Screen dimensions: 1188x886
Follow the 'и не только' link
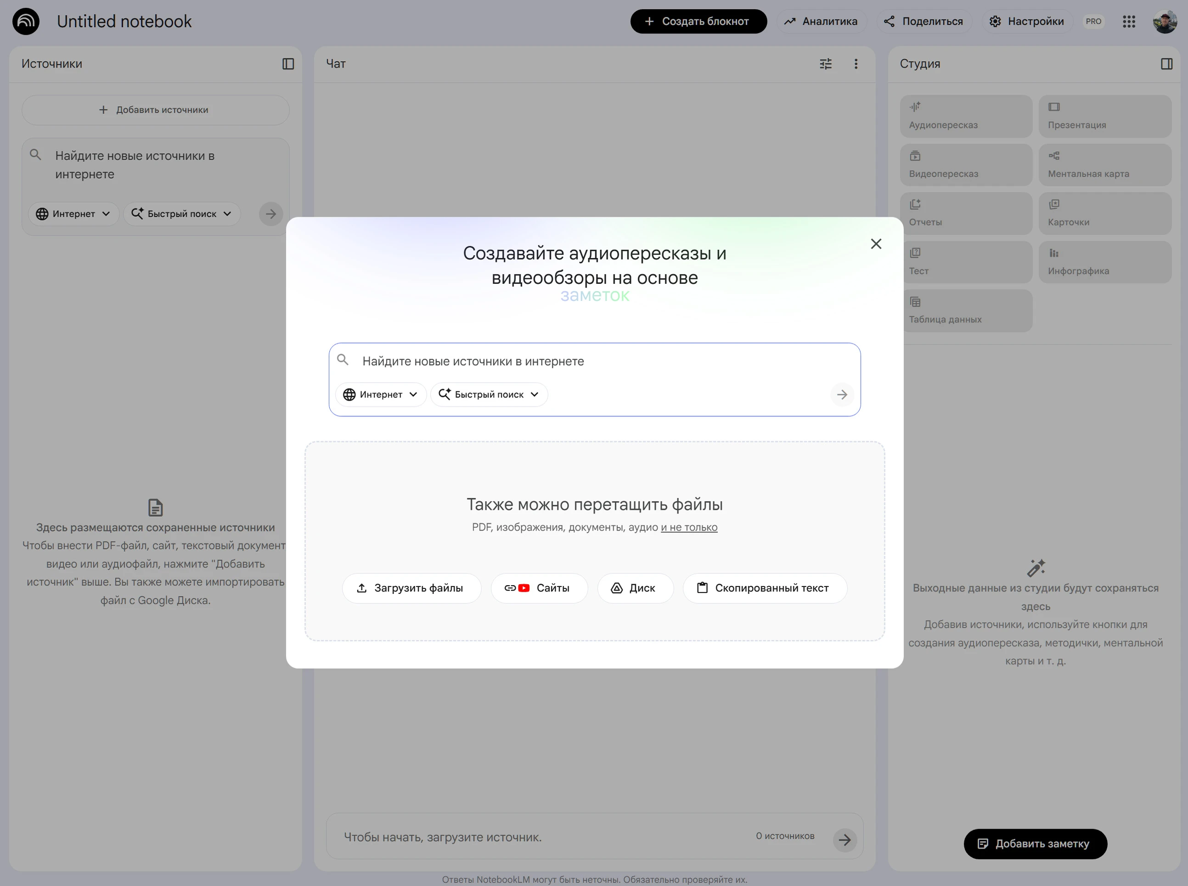point(689,527)
